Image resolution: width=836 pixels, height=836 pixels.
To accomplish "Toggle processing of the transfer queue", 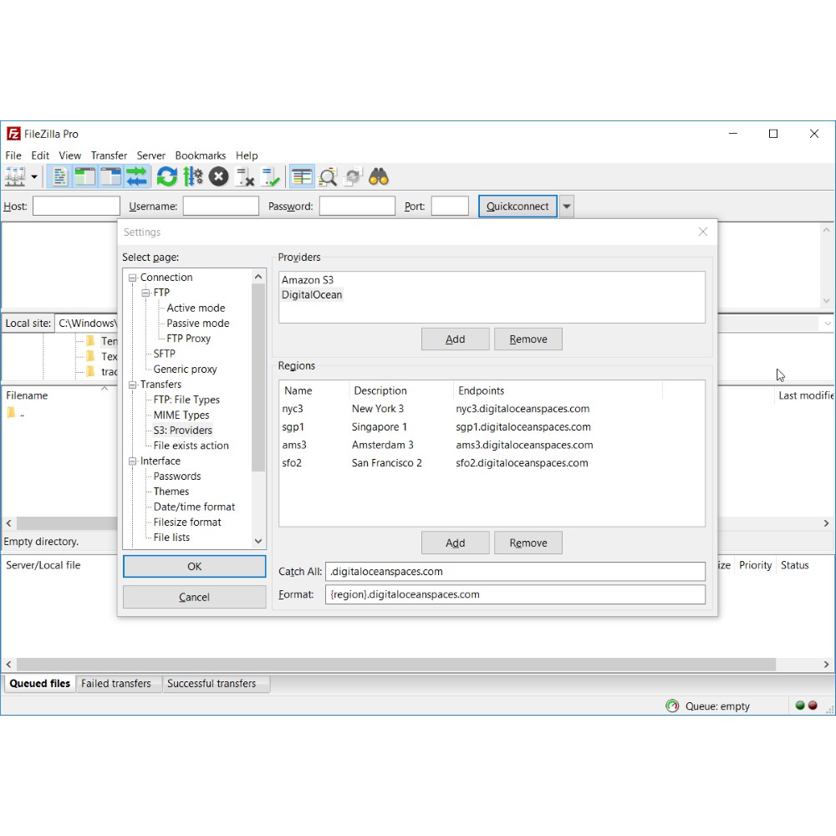I will pos(193,176).
